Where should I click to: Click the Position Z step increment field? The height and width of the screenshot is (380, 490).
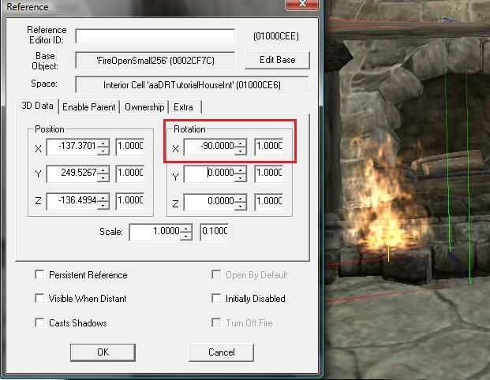tap(130, 201)
